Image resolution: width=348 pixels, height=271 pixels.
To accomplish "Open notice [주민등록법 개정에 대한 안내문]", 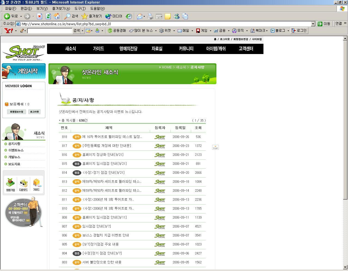I will (x=107, y=146).
